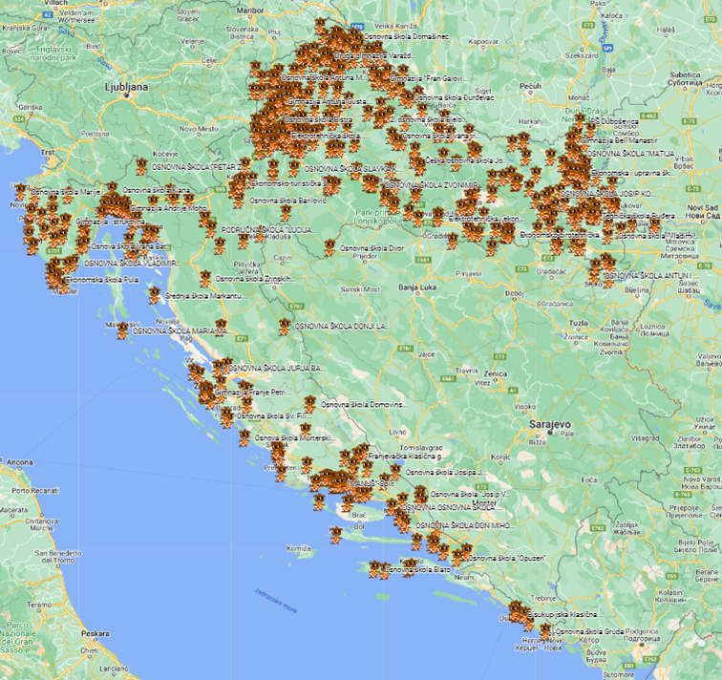
Task: Open marker left of OŠ Duboševica label
Action: coord(581,121)
